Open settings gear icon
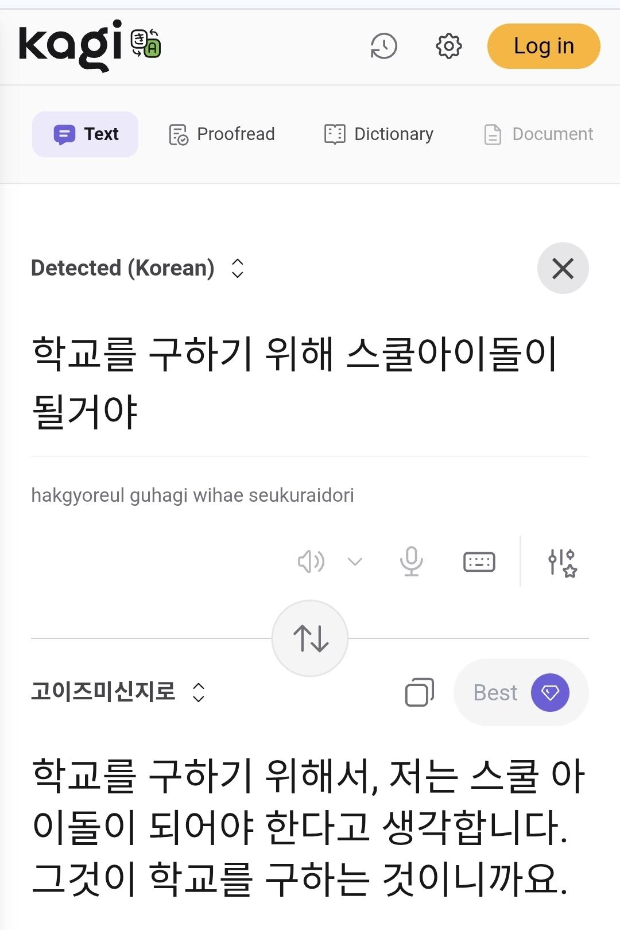 click(x=448, y=46)
